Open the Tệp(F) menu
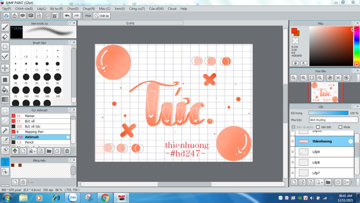Image resolution: width=360 pixels, height=203 pixels. (x=6, y=8)
